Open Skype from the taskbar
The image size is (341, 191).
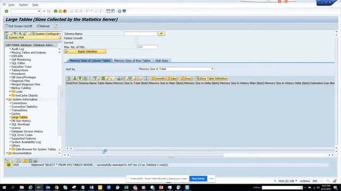pos(65,187)
